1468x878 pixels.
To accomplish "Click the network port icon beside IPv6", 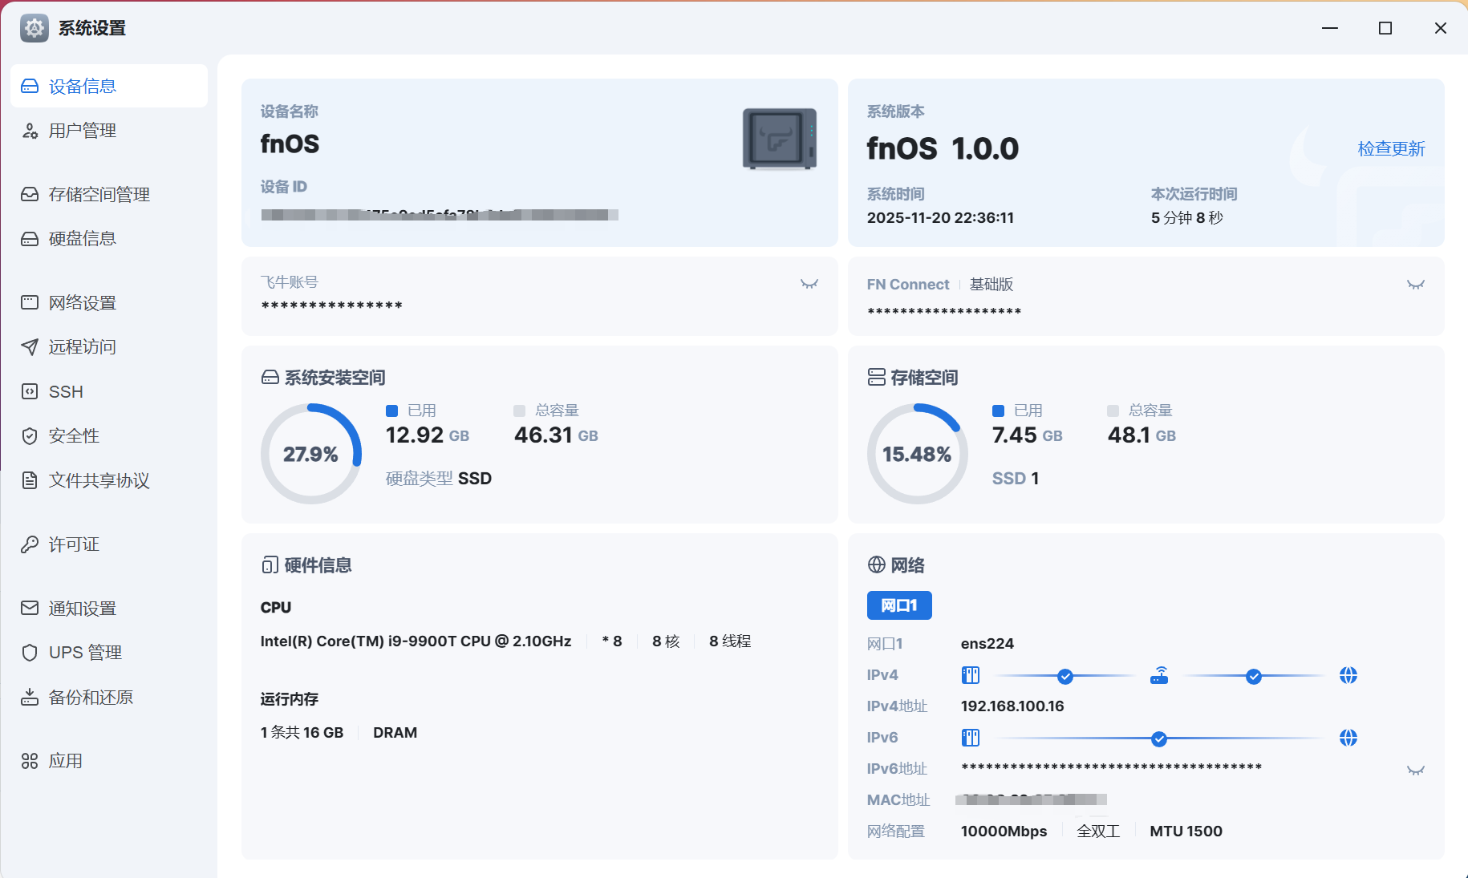I will (x=971, y=738).
